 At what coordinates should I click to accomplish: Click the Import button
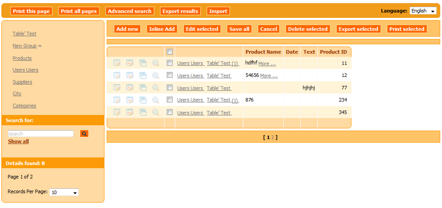(218, 11)
